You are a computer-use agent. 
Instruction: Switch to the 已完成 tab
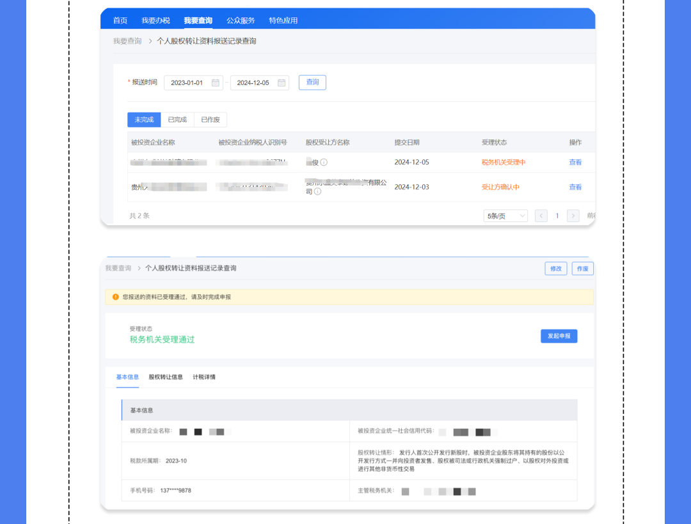coord(177,120)
